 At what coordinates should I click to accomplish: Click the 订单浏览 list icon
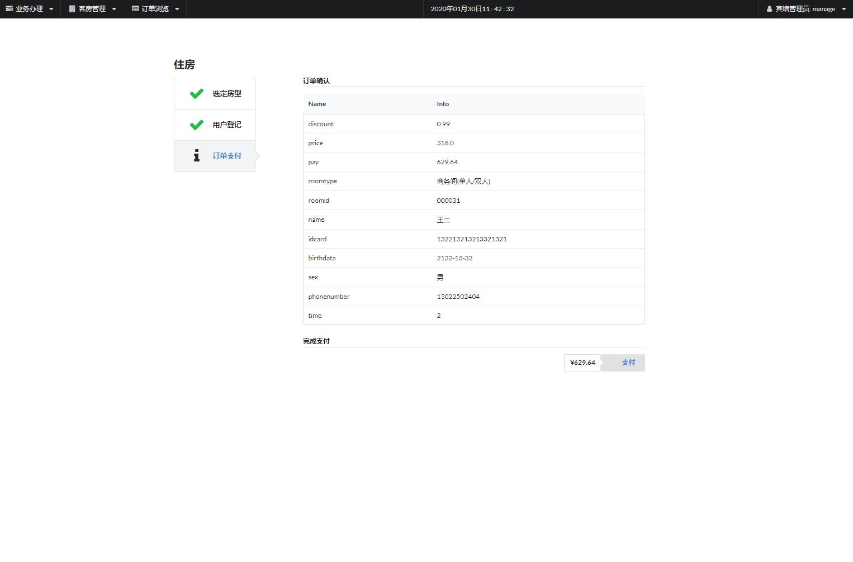134,8
